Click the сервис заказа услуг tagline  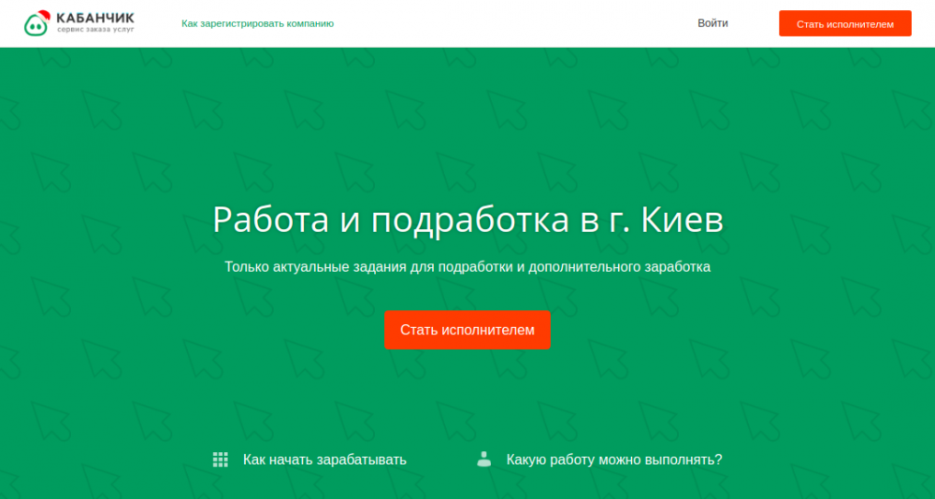tap(94, 31)
